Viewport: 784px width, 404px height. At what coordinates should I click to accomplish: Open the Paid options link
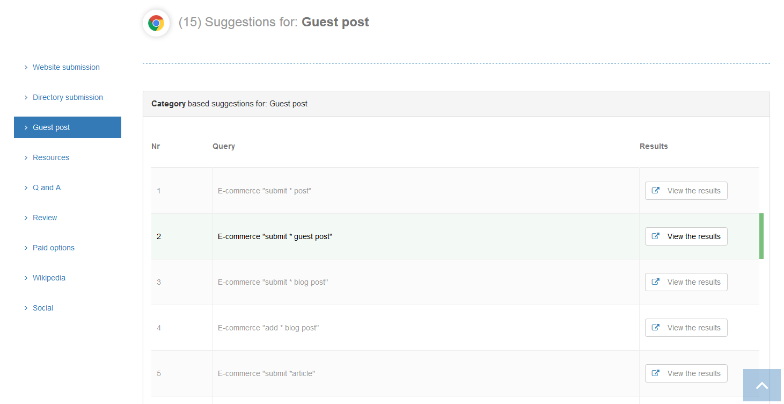53,248
